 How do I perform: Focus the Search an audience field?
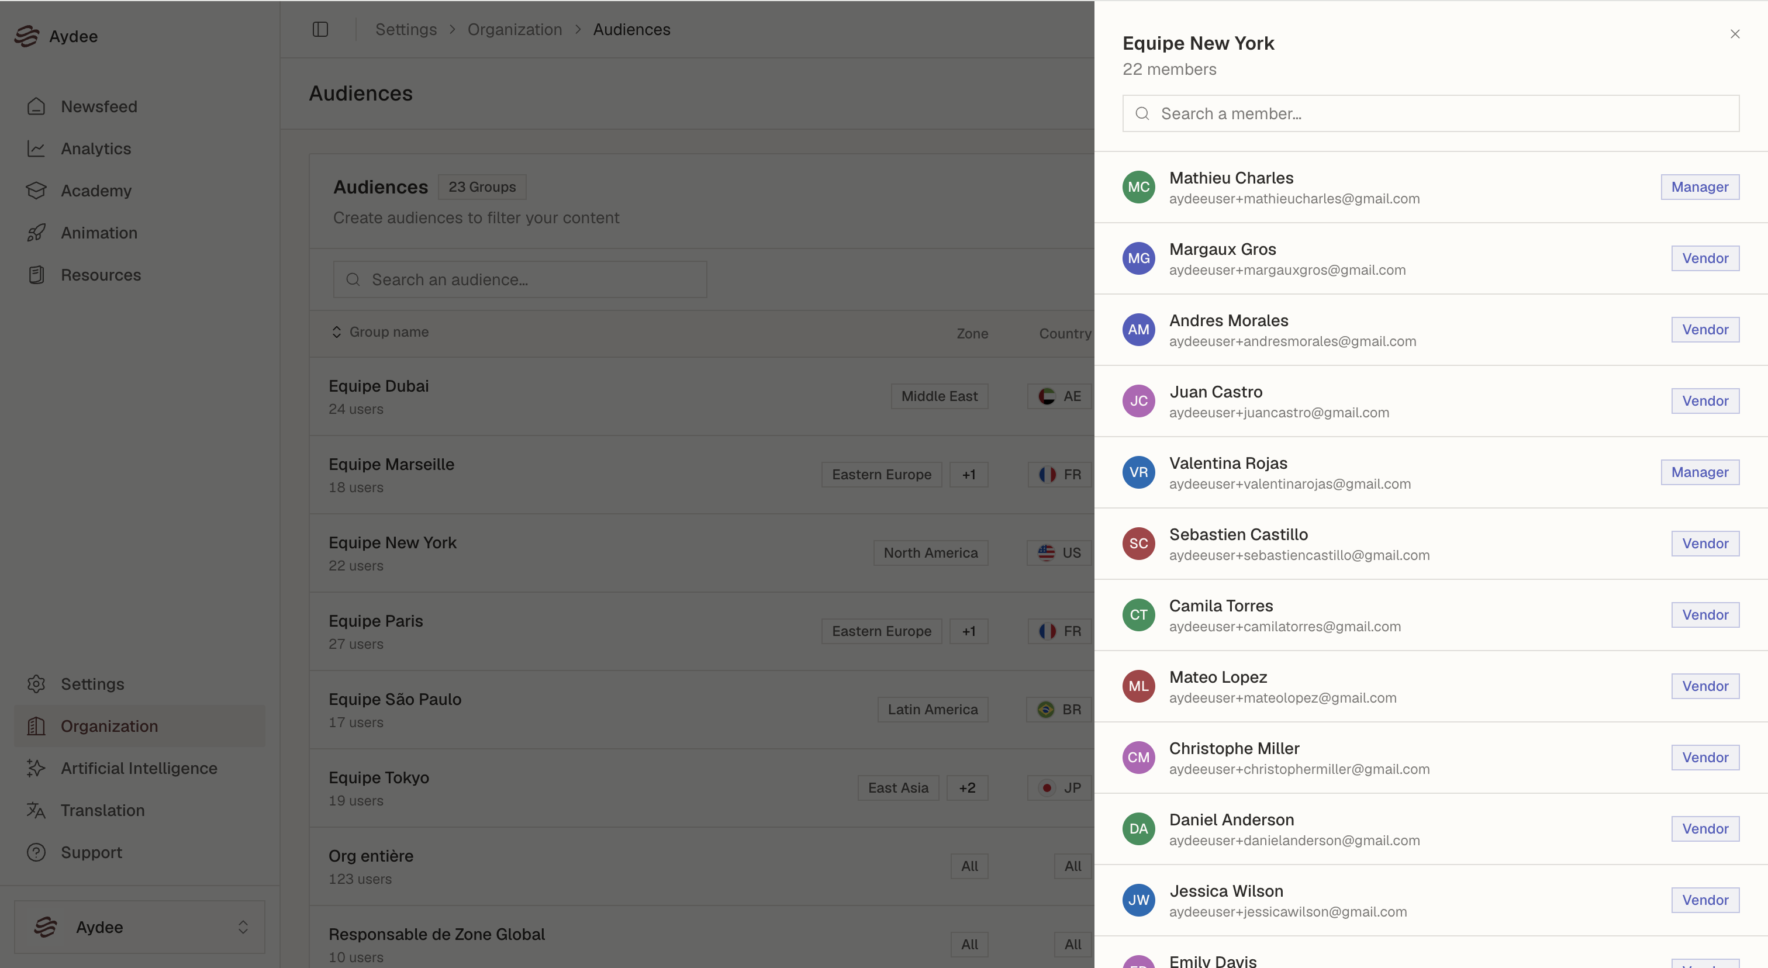point(520,279)
